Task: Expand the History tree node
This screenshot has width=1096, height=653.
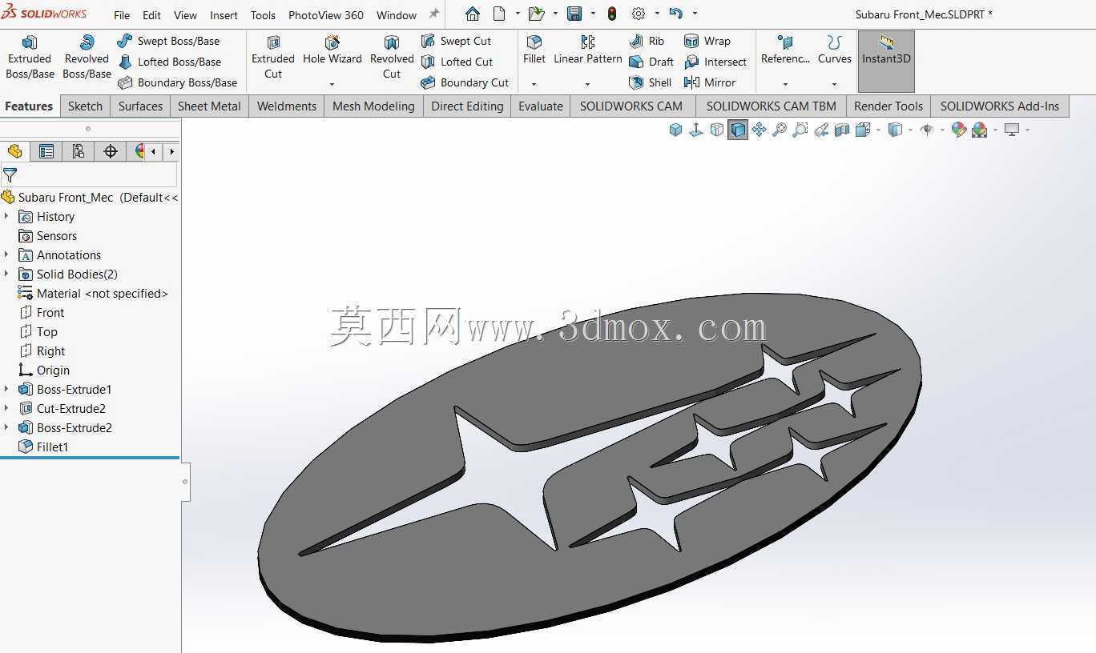Action: 6,216
